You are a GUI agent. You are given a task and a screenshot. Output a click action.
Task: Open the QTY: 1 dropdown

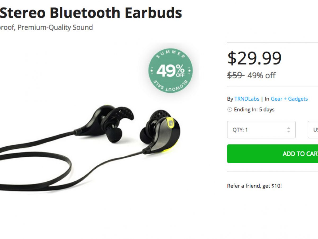coord(261,130)
